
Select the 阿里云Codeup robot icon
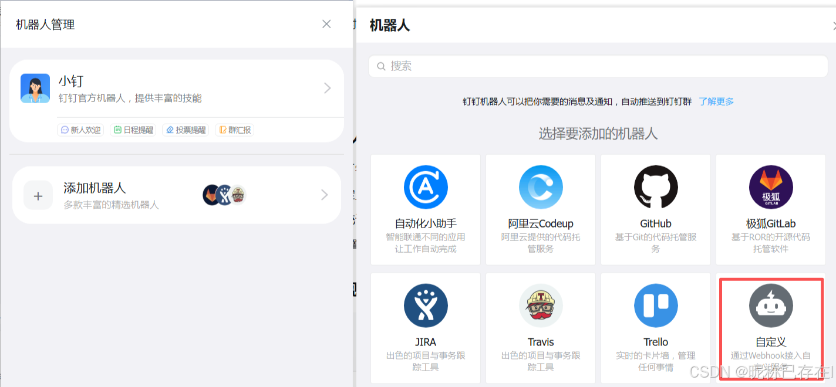point(541,187)
